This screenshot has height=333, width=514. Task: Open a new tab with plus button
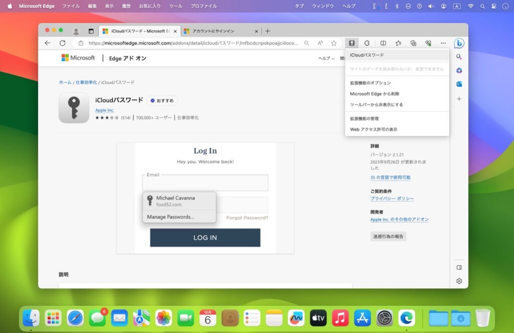pyautogui.click(x=268, y=31)
